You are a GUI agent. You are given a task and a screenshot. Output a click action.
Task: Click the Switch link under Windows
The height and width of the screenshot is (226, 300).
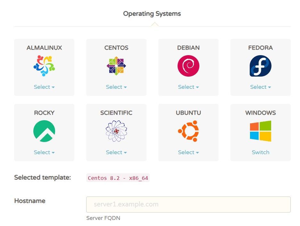coord(260,152)
